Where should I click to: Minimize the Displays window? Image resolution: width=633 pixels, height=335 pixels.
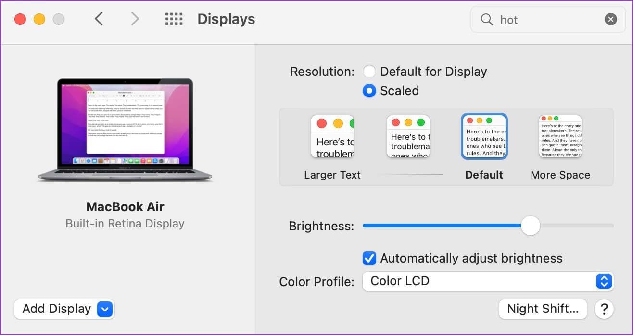click(x=39, y=19)
